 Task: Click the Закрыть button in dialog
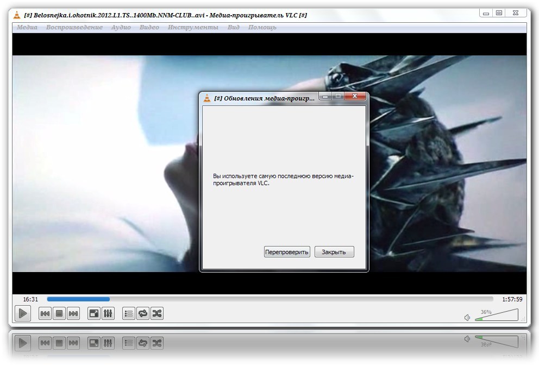pos(334,252)
